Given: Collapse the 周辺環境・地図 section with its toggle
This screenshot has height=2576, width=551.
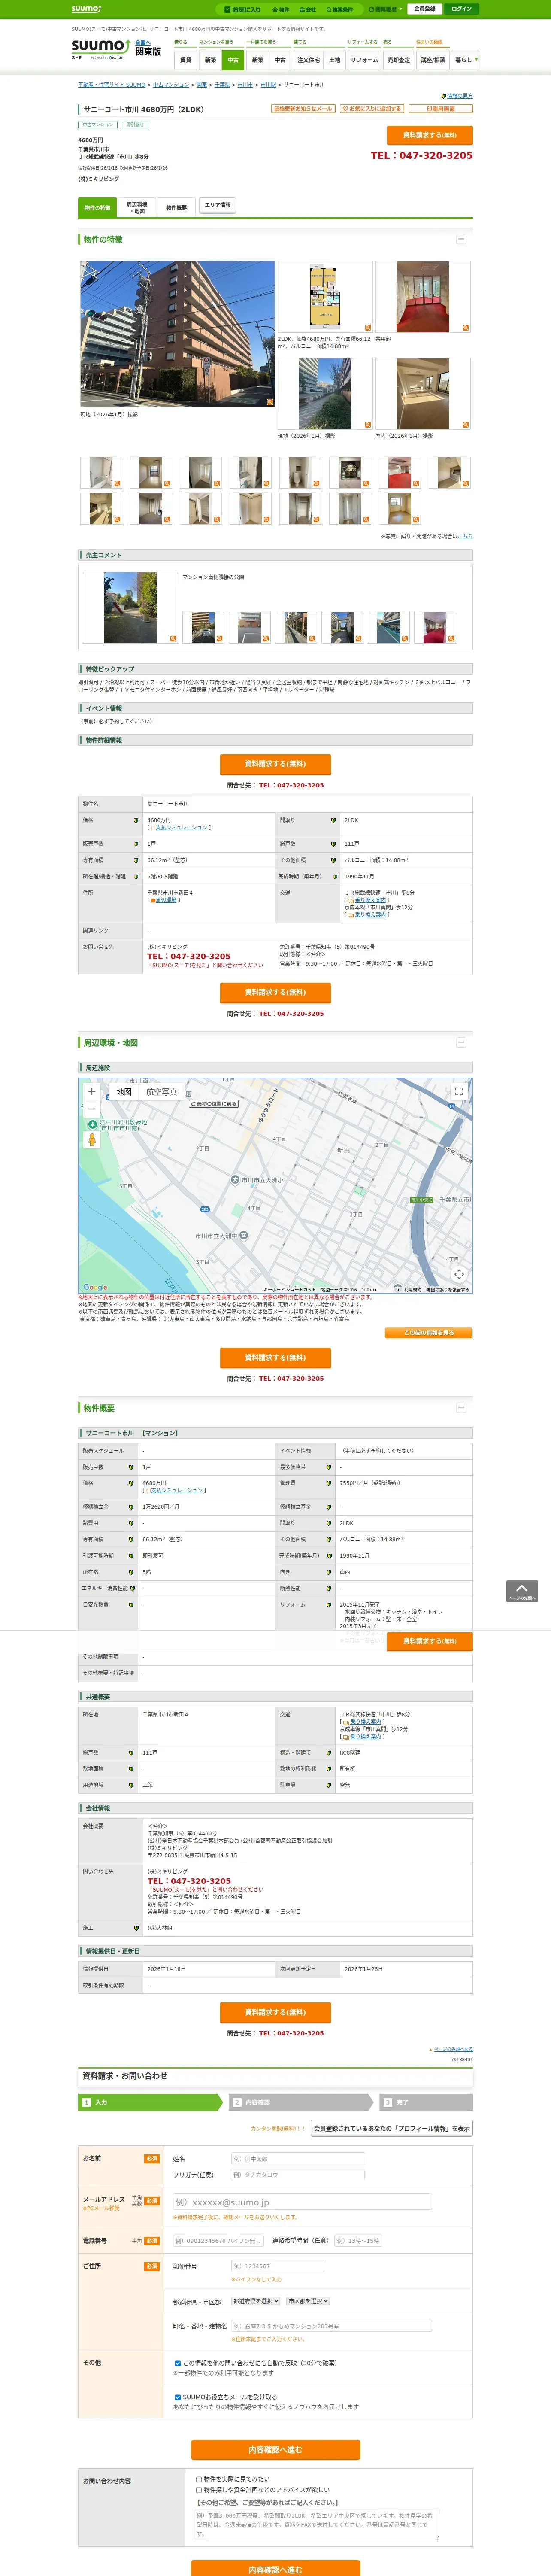Looking at the screenshot, I should 461,1042.
